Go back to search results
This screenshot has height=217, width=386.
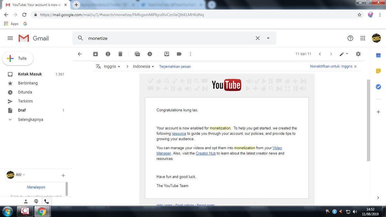click(x=80, y=54)
